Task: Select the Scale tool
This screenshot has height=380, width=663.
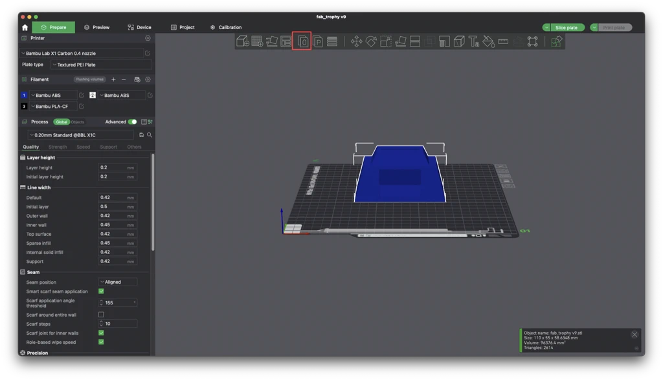Action: (x=386, y=41)
